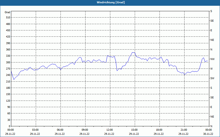Click the 450 tick label
This screenshot has height=137, width=220.
point(8,30)
